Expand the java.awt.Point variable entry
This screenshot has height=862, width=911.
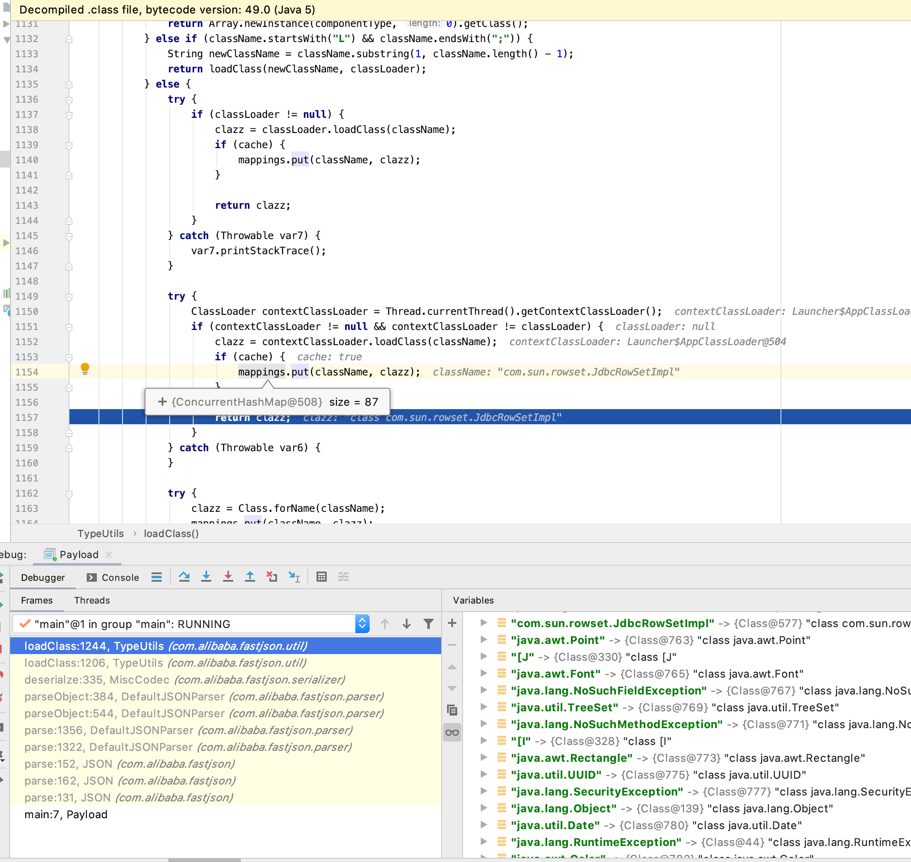pos(484,640)
